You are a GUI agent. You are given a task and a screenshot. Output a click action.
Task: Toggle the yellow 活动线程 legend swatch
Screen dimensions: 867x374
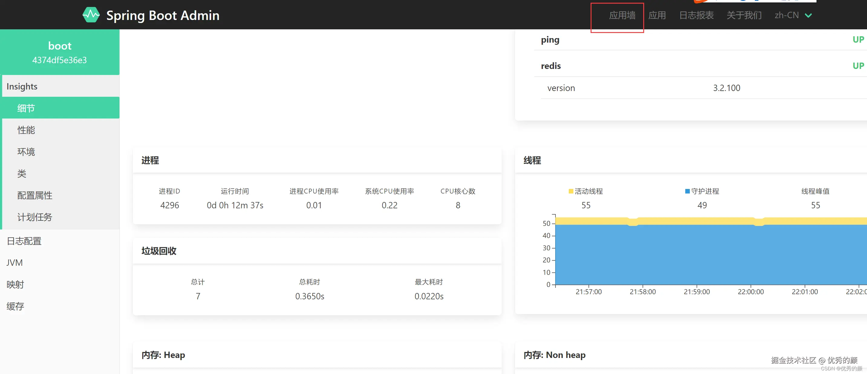pyautogui.click(x=571, y=191)
